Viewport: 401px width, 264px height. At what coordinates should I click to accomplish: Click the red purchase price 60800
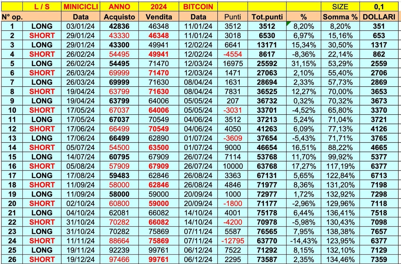point(119,203)
